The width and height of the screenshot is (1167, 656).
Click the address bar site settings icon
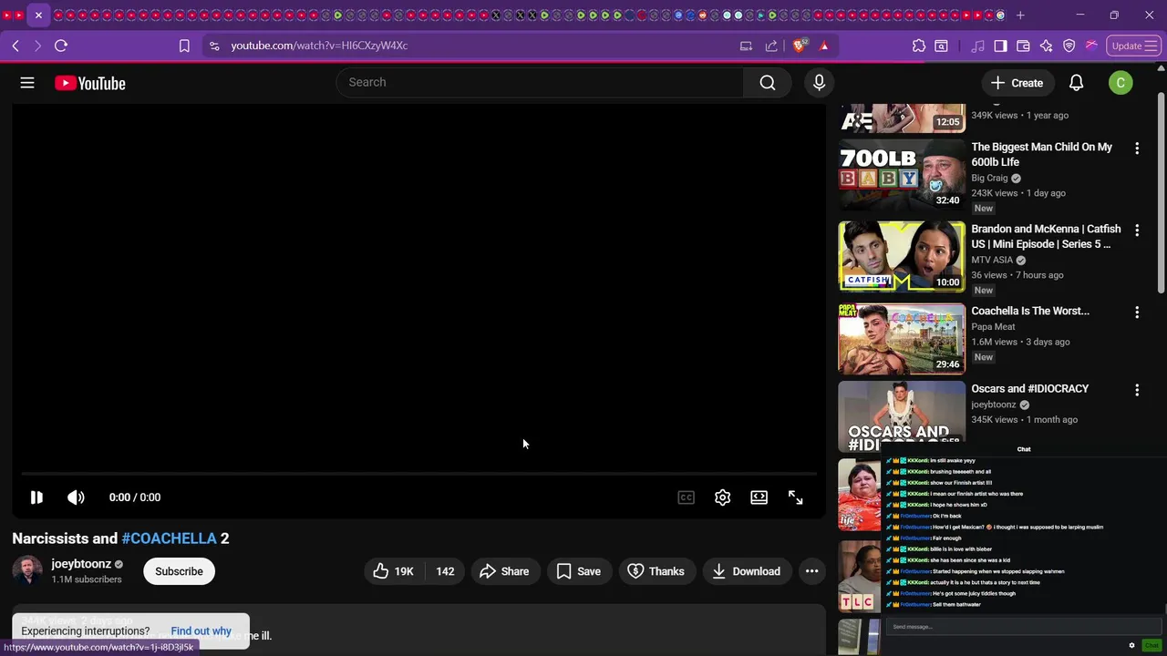[214, 46]
